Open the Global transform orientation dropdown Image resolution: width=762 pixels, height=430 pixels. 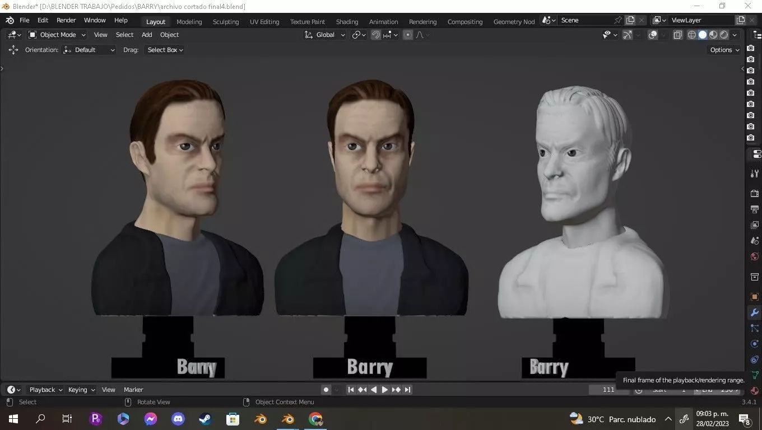325,35
